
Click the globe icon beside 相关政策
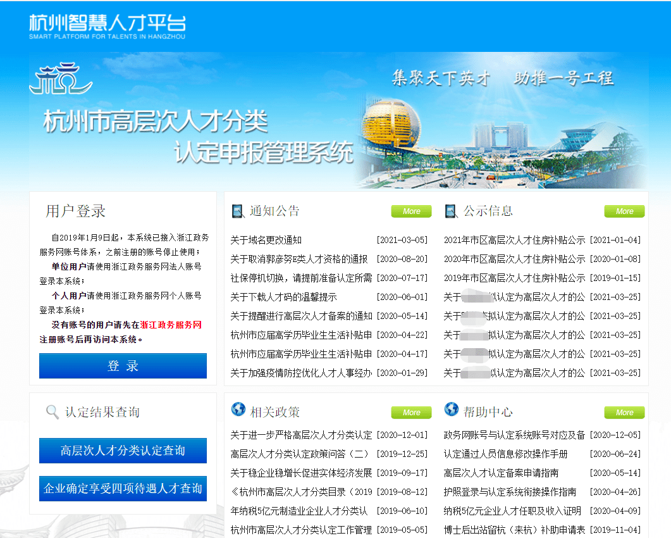click(x=238, y=410)
